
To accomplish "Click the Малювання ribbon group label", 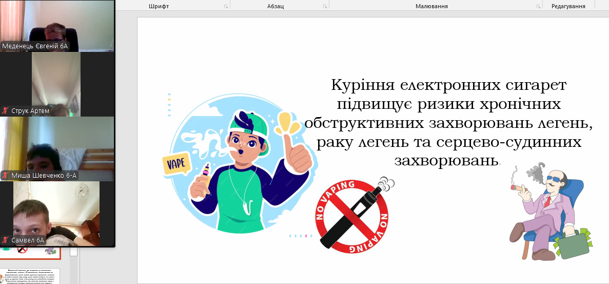I will 431,6.
